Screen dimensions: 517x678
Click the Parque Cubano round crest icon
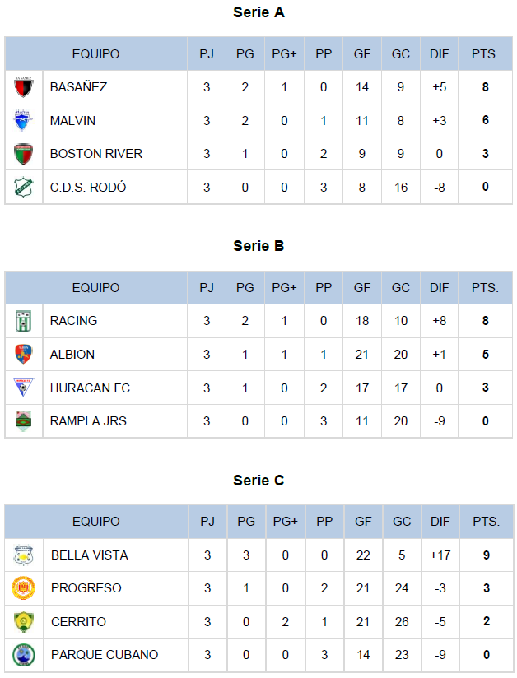[24, 655]
